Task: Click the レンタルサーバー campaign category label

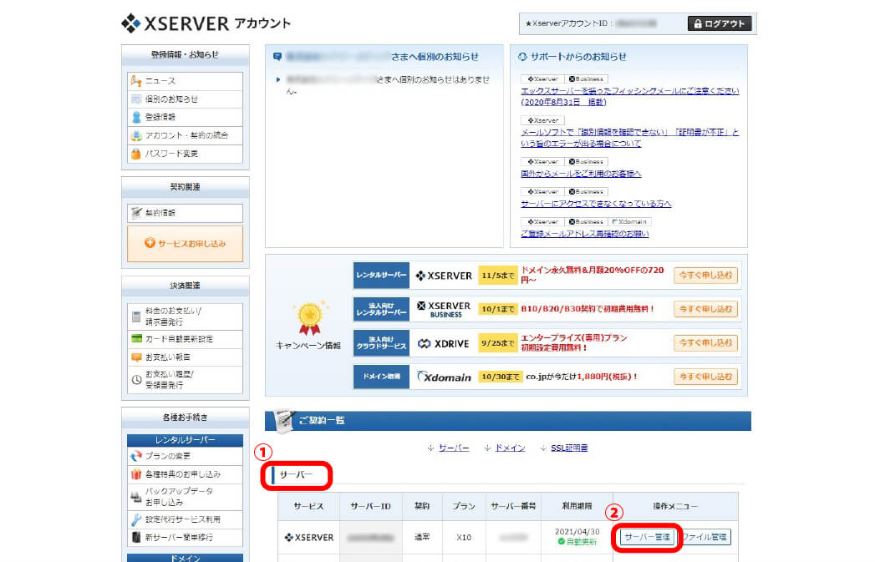Action: [381, 276]
